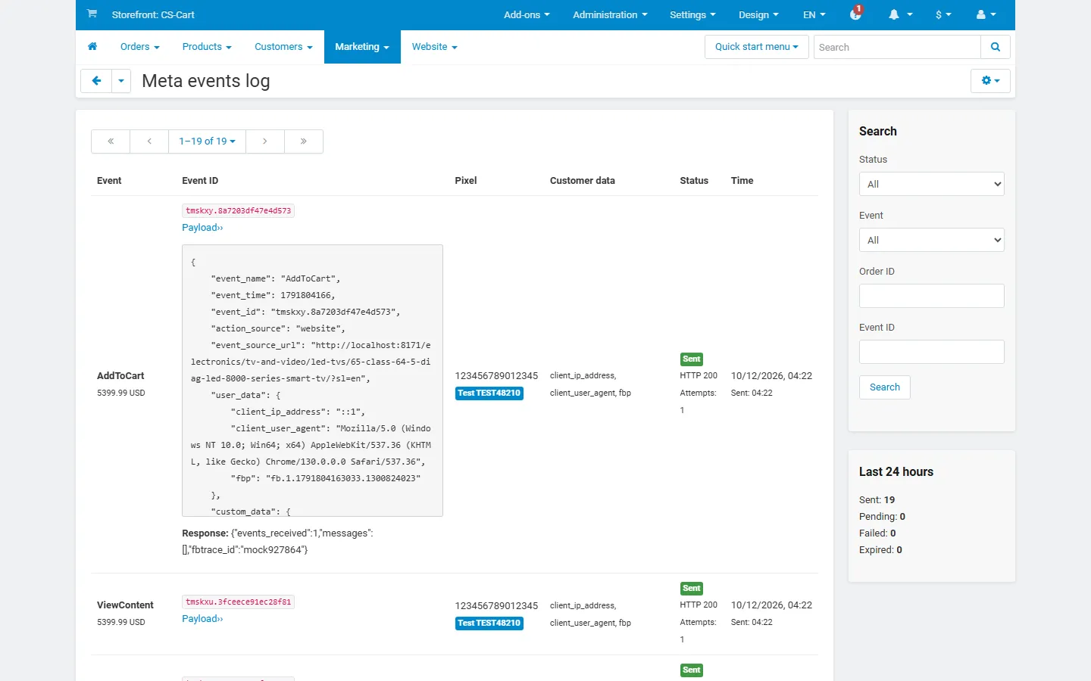Viewport: 1091px width, 681px height.
Task: Open the Status filter dropdown
Action: pos(932,184)
